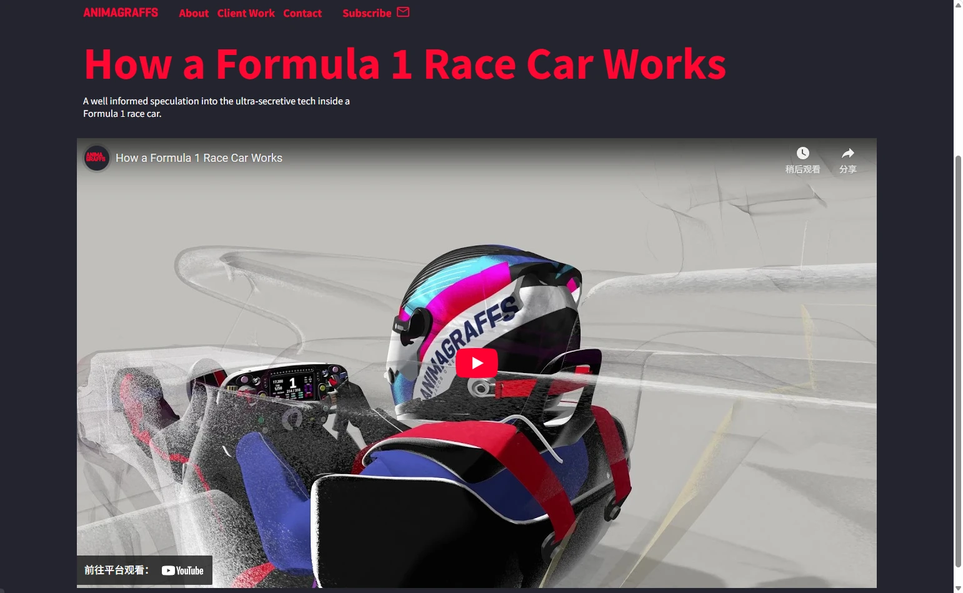Click the How a Formula 1 Race Car Works heading
The image size is (963, 593).
tap(405, 64)
